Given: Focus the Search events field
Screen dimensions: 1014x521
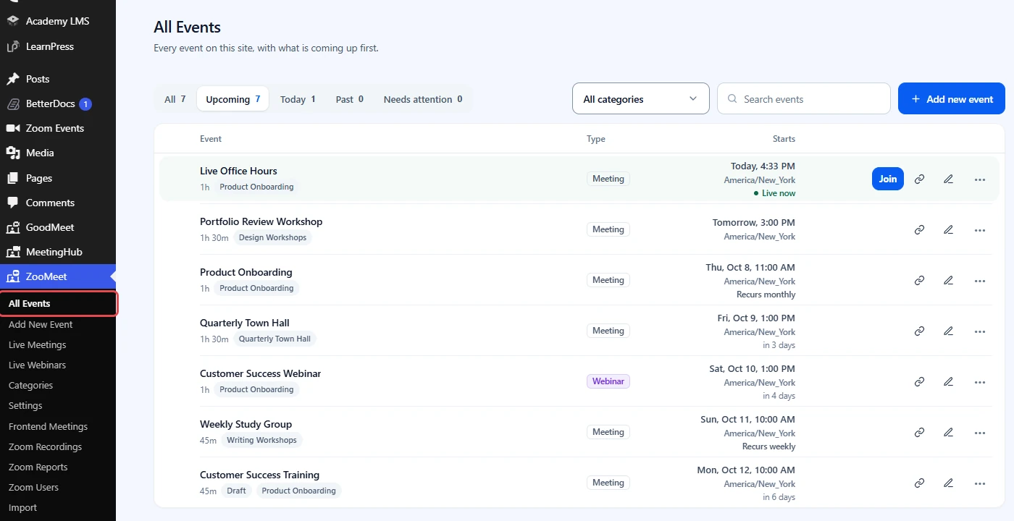Looking at the screenshot, I should coord(804,98).
